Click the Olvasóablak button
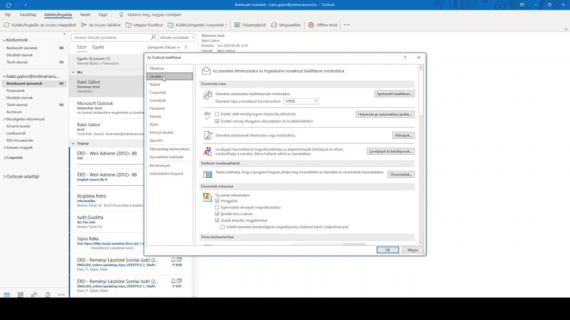 pos(401,174)
